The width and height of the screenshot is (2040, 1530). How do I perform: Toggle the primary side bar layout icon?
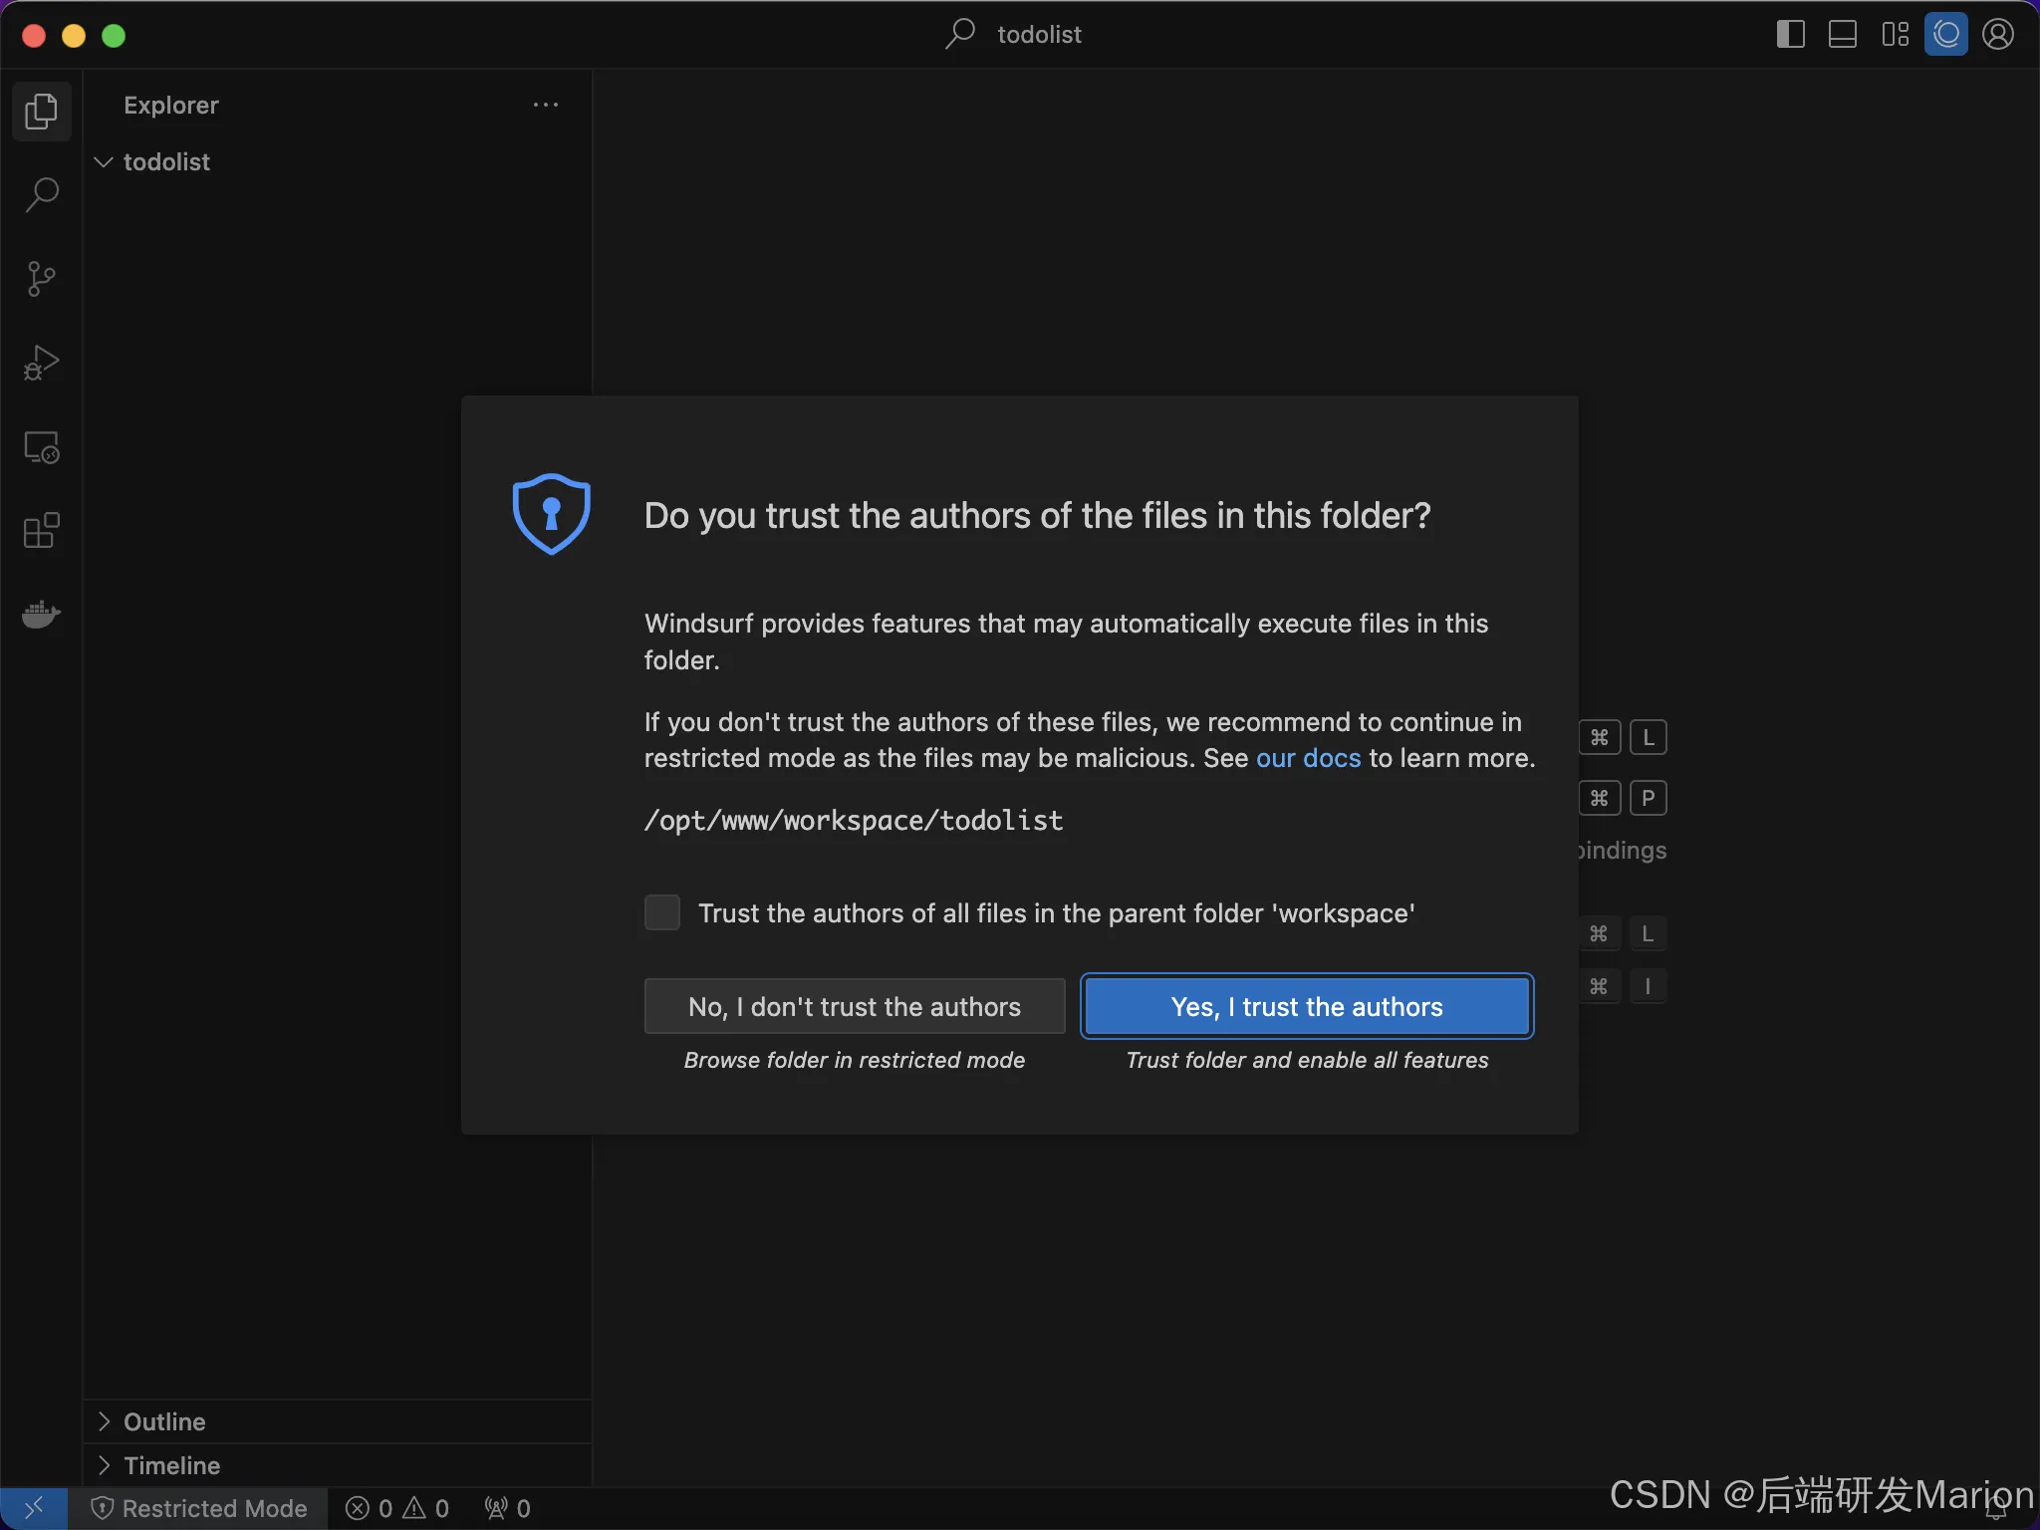[1790, 35]
